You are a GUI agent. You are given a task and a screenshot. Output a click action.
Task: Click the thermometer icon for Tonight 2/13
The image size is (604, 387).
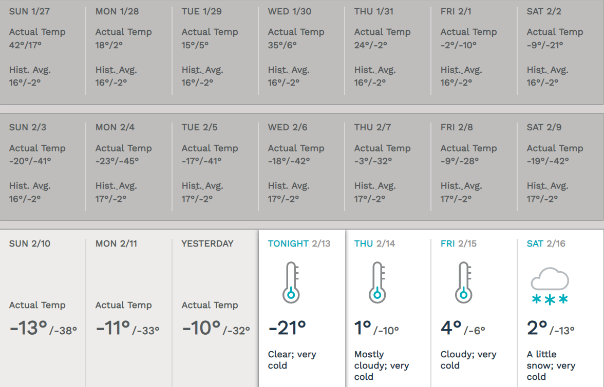point(291,282)
